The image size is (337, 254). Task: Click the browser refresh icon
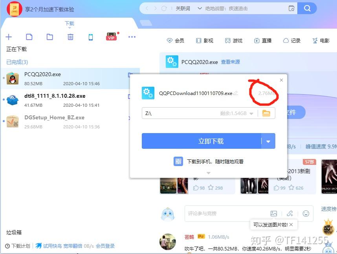164,8
